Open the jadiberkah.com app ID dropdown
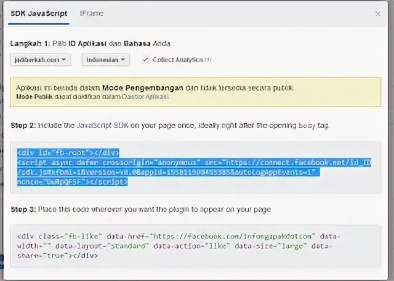The height and width of the screenshot is (281, 394). pyautogui.click(x=41, y=60)
